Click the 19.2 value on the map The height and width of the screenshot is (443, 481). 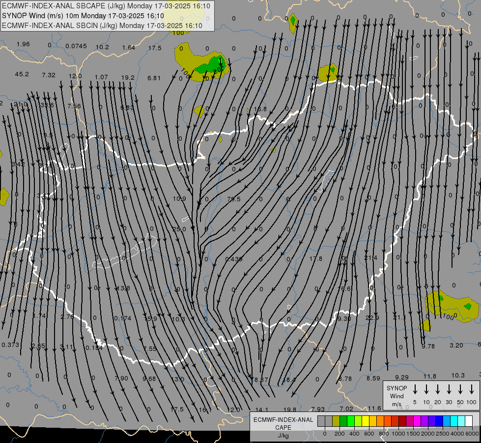point(128,77)
